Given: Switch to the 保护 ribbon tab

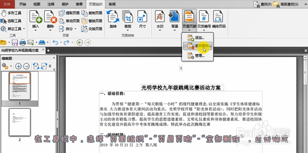Looking at the screenshot, I should click(x=65, y=4).
